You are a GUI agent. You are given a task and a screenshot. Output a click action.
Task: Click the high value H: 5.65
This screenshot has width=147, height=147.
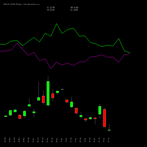(x=74, y=8)
